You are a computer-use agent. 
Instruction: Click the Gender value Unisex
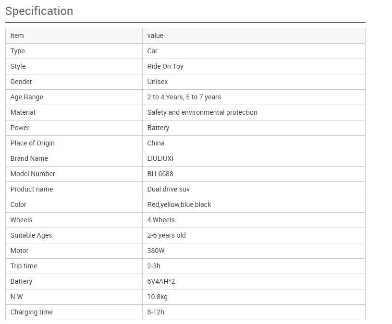tap(158, 82)
